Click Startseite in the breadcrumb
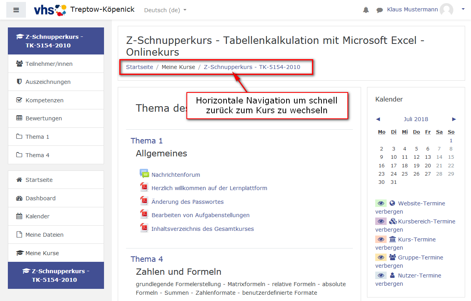471x301 pixels. [139, 67]
